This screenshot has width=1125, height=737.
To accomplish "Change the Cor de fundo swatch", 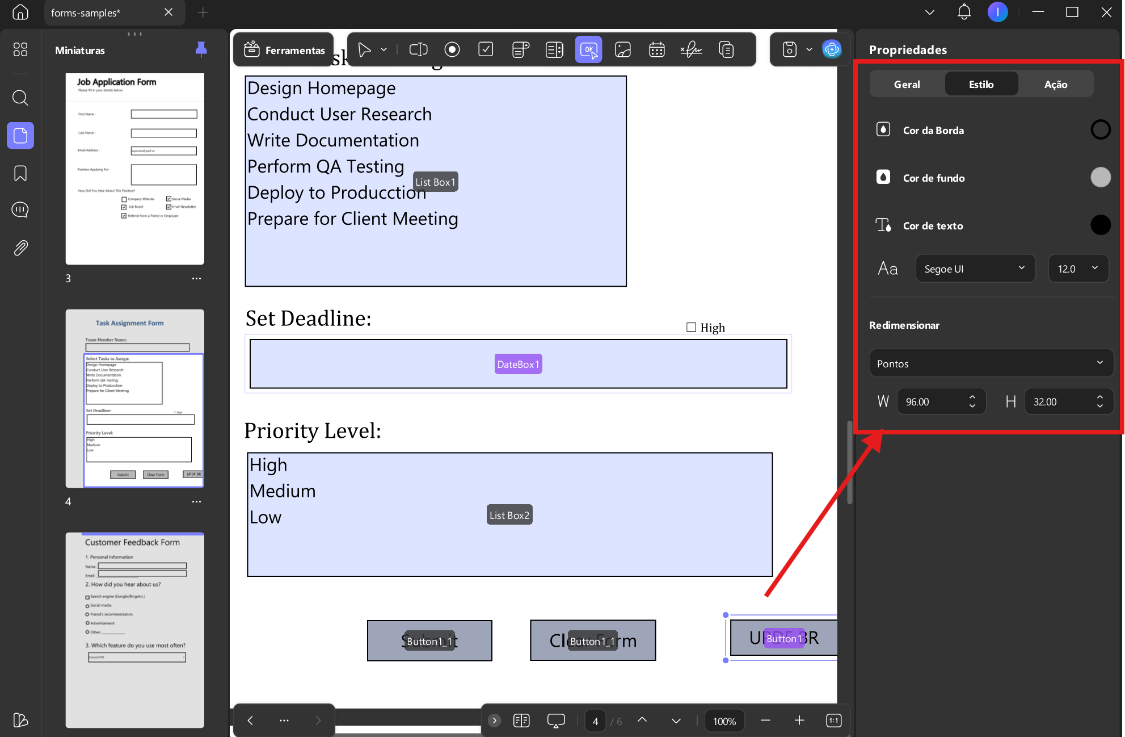I will point(1101,178).
